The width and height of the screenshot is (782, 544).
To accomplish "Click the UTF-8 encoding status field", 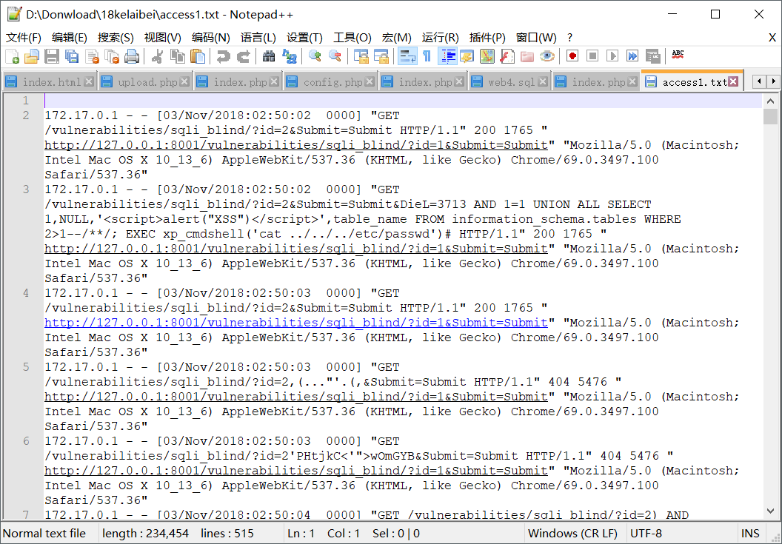I will click(681, 534).
